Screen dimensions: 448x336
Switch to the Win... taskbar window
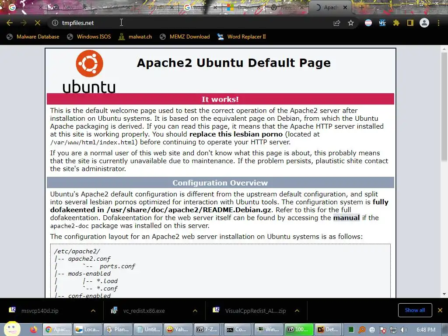click(269, 330)
